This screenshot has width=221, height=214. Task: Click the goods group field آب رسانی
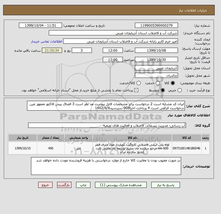point(107,125)
